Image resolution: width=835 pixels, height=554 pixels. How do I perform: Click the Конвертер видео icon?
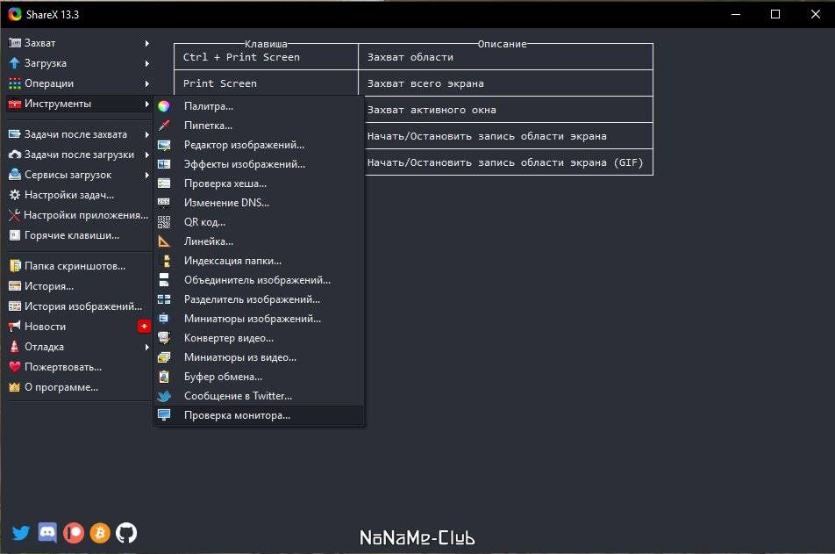click(164, 338)
